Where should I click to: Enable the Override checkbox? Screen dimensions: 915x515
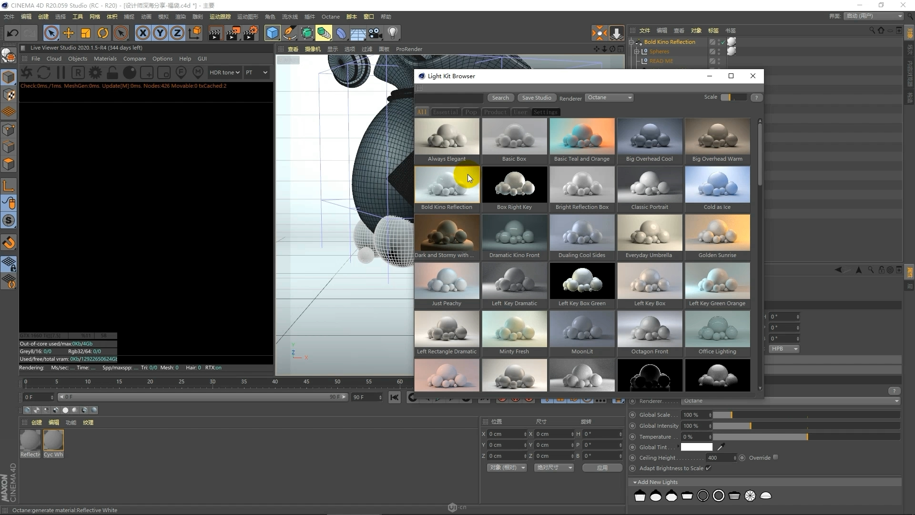pyautogui.click(x=775, y=457)
